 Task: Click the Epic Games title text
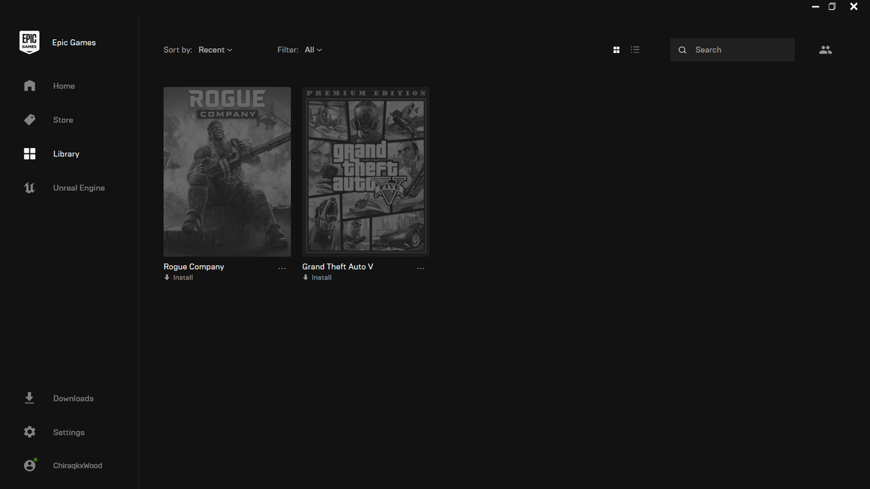[x=74, y=42]
